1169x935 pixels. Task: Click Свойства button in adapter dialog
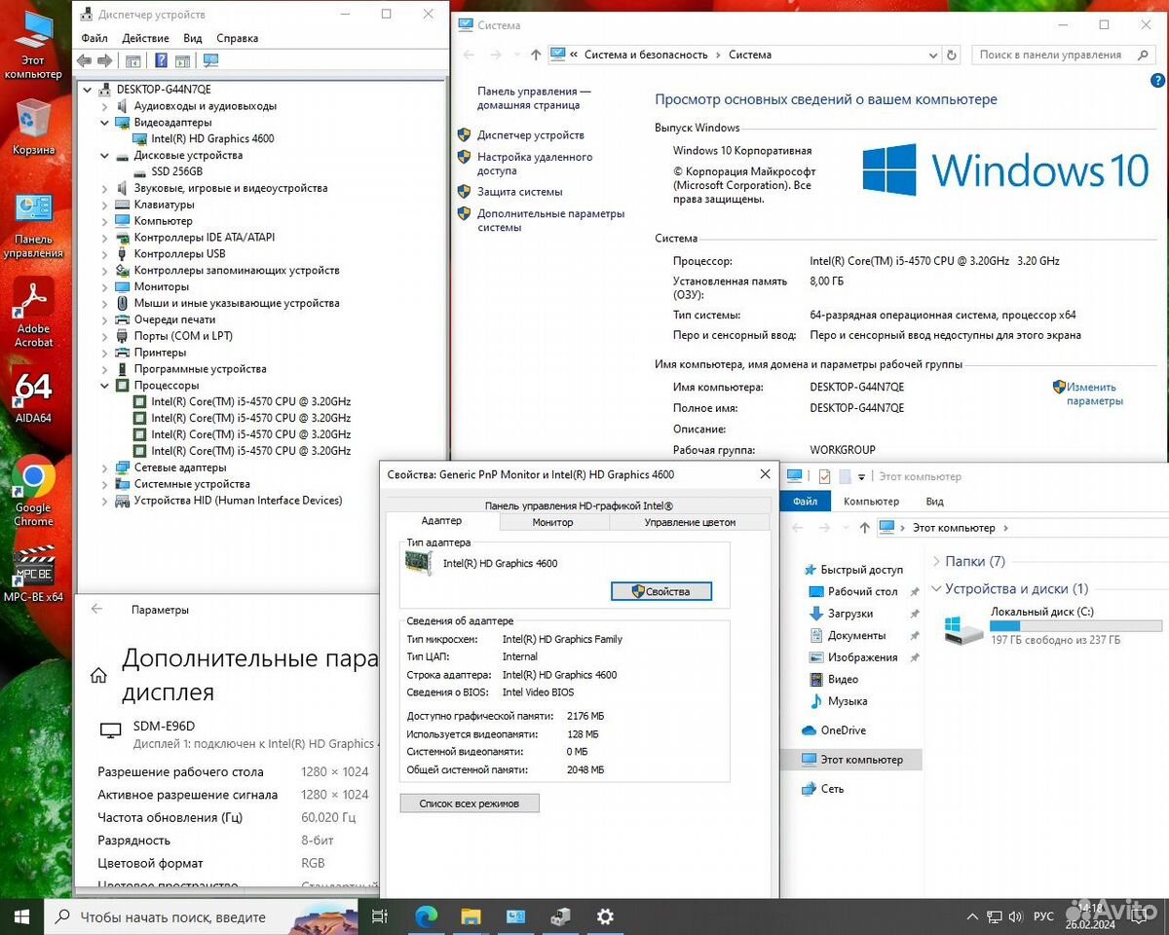point(661,591)
